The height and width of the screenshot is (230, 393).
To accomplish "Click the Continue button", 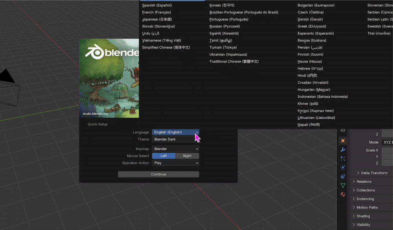I will click(159, 174).
